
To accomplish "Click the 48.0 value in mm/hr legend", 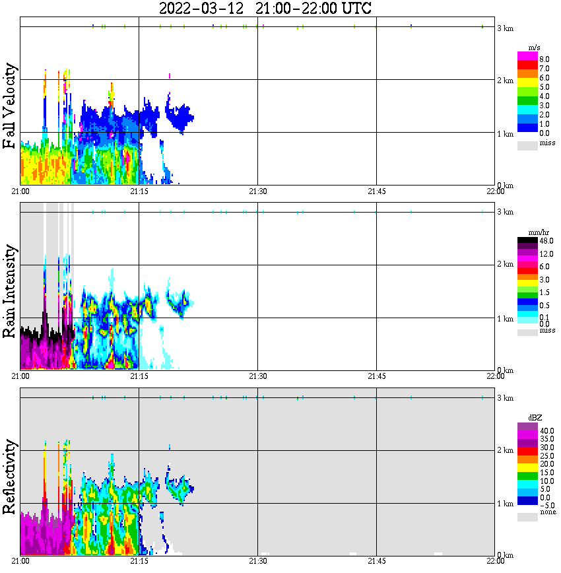I will (546, 241).
